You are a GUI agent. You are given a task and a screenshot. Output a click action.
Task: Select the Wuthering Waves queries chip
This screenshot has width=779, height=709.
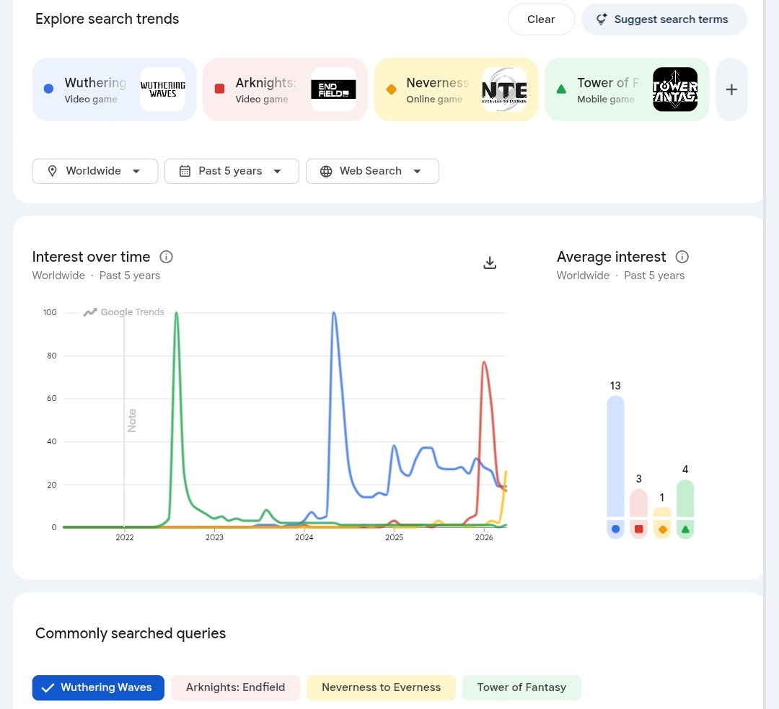[98, 687]
